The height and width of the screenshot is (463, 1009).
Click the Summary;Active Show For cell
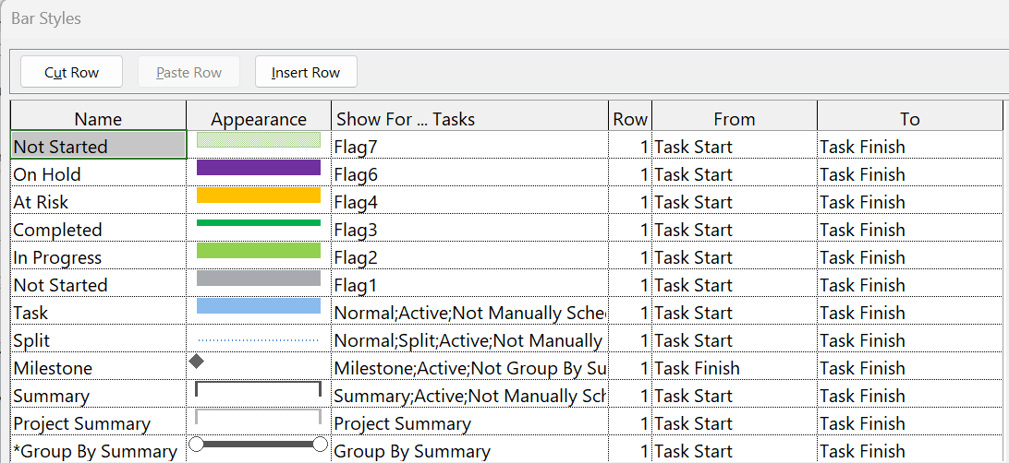[x=469, y=395]
